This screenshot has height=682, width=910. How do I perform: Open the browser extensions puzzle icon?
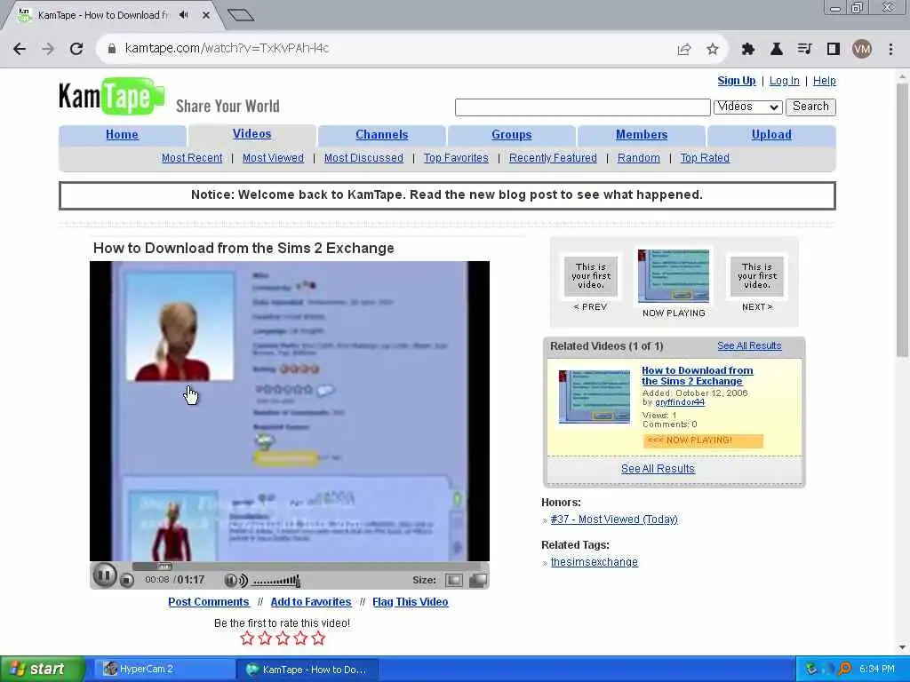click(747, 50)
